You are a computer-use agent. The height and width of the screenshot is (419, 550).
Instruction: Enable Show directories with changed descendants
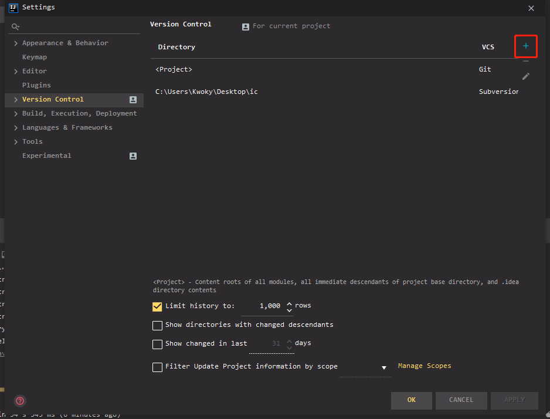point(157,325)
